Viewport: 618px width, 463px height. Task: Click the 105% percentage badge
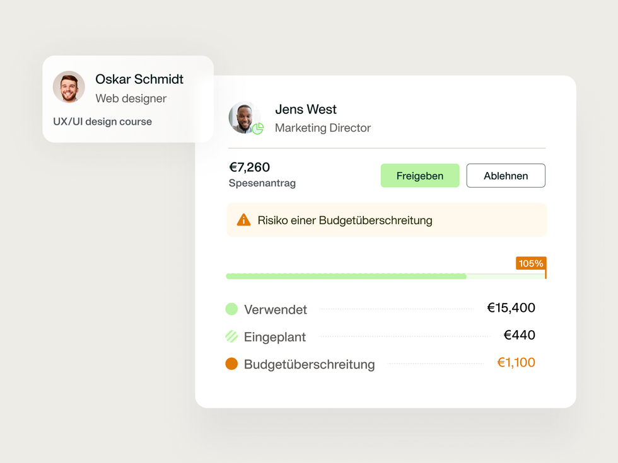pos(530,264)
